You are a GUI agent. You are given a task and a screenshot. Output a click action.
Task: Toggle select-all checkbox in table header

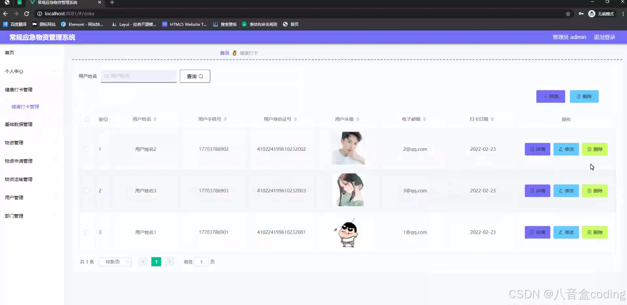(x=87, y=120)
